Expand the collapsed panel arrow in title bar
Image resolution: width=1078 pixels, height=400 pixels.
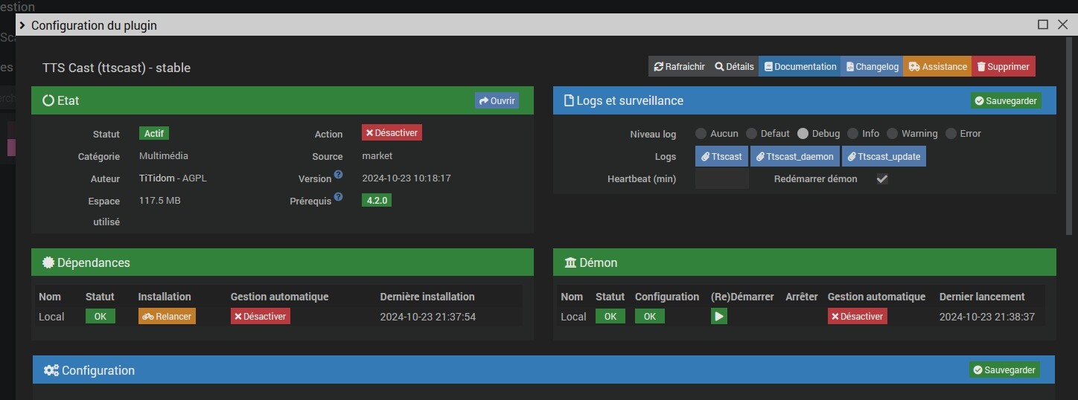click(x=22, y=25)
